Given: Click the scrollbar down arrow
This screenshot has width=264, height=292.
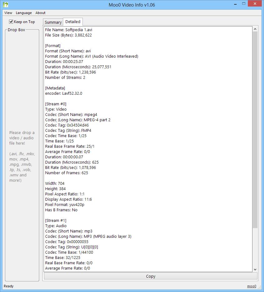Looking at the screenshot, I should [255, 270].
